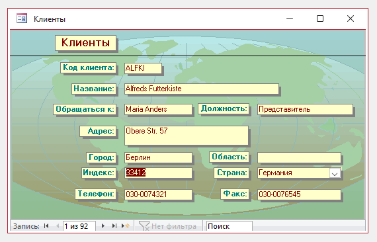Click the Запись: navigation label
This screenshot has width=377, height=242.
(26, 226)
